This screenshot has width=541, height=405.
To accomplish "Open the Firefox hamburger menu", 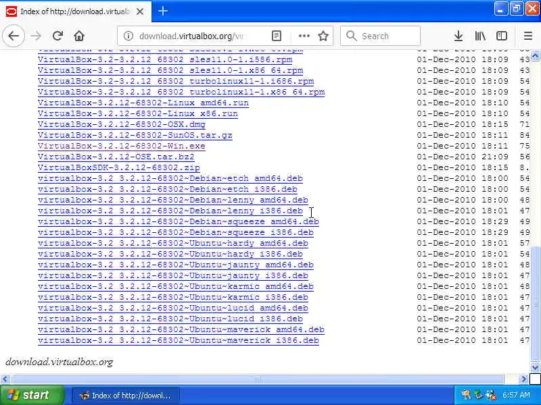I will 528,36.
